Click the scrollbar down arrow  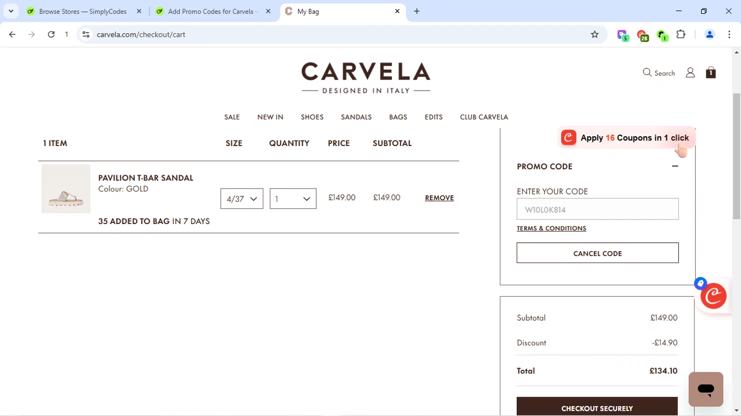coord(737,411)
